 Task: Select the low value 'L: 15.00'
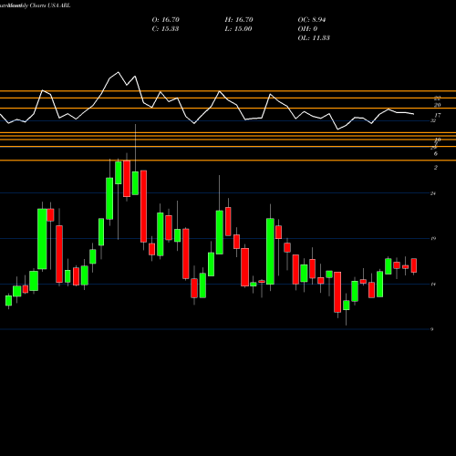[238, 29]
